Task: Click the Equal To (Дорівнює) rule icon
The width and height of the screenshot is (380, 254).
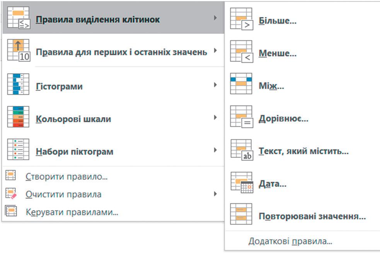Action: click(241, 117)
